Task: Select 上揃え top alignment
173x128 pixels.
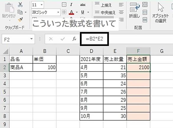Action: pyautogui.click(x=103, y=5)
